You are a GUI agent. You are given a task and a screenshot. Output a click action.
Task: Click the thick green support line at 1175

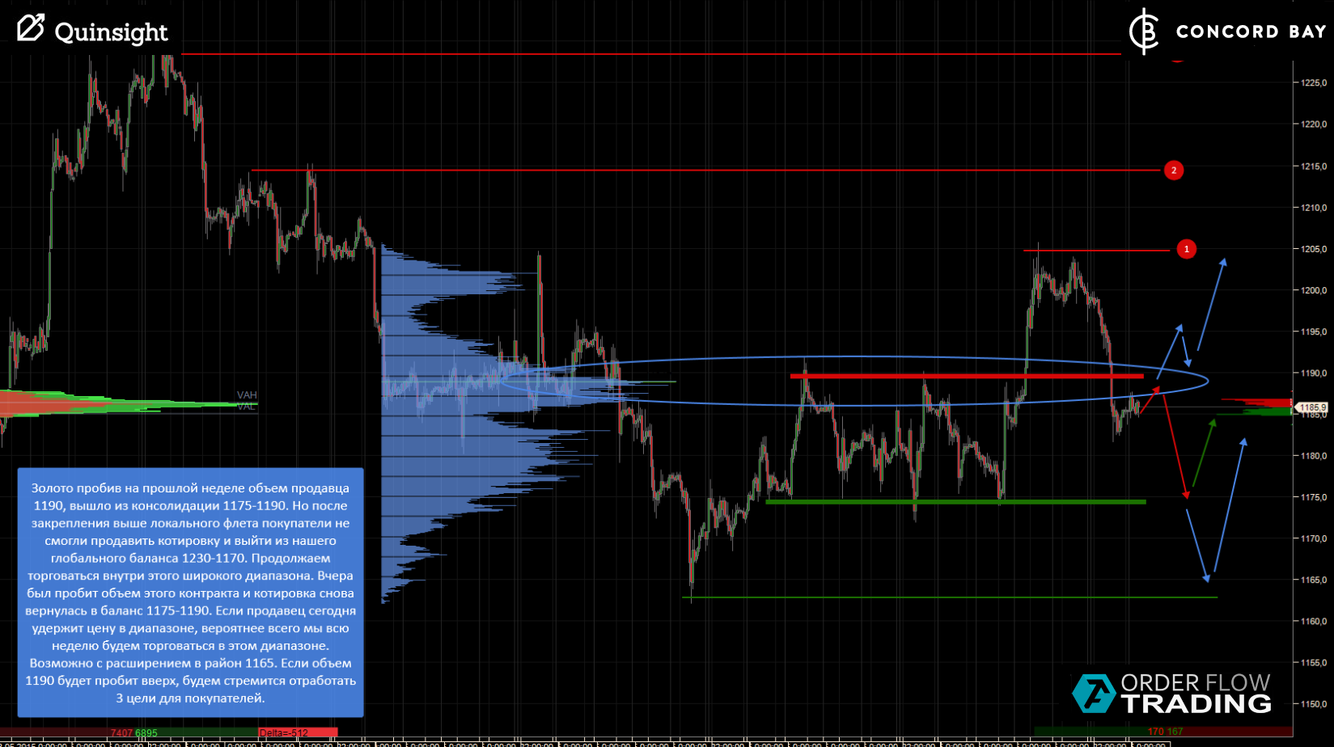pos(955,502)
